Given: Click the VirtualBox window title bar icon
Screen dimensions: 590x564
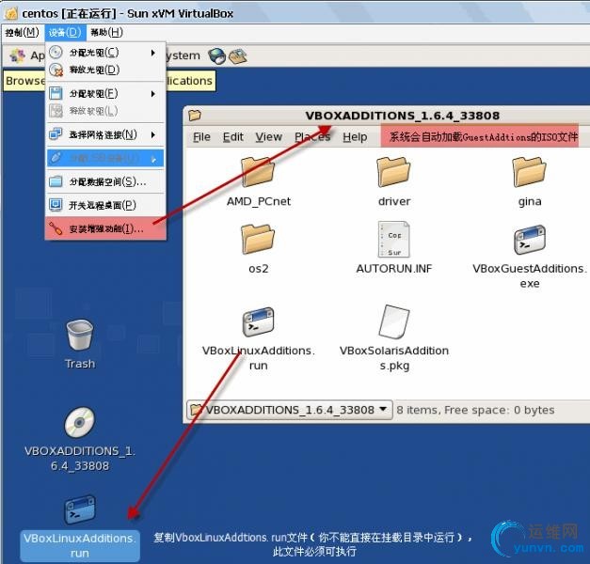Looking at the screenshot, I should (11, 13).
